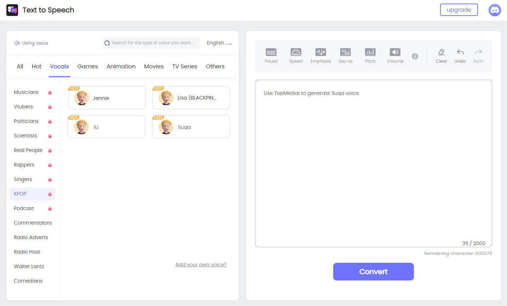Click the flame icon beside Musicians
This screenshot has width=507, height=306.
point(50,92)
